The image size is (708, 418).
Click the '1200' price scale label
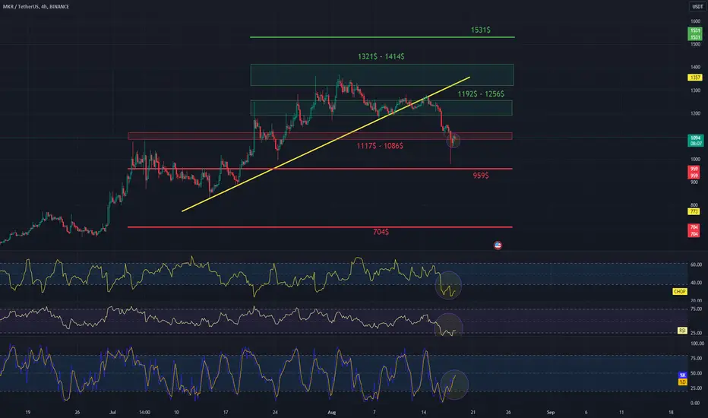pyautogui.click(x=695, y=113)
